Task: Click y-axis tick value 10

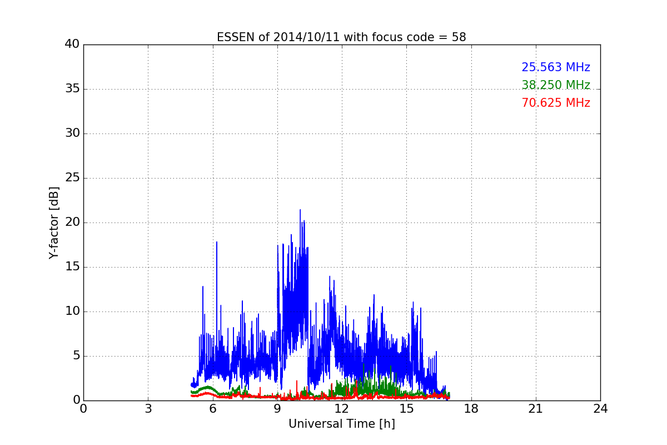Action: tap(72, 311)
